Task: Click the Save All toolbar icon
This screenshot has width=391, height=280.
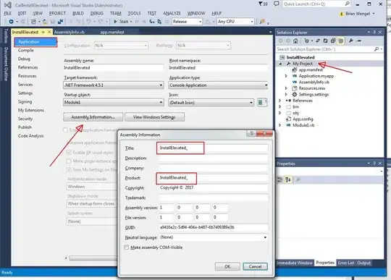Action: [x=60, y=22]
